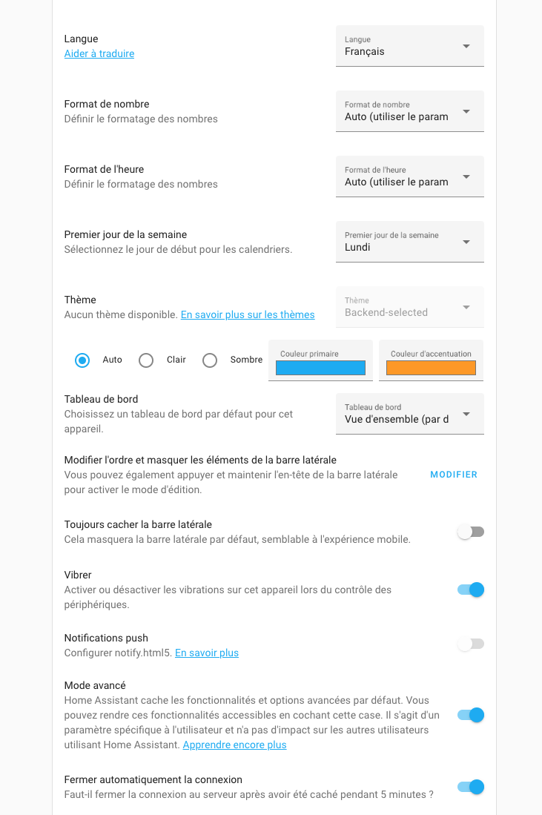The height and width of the screenshot is (815, 542).
Task: Click the disabled Thème dropdown arrow
Action: 466,307
